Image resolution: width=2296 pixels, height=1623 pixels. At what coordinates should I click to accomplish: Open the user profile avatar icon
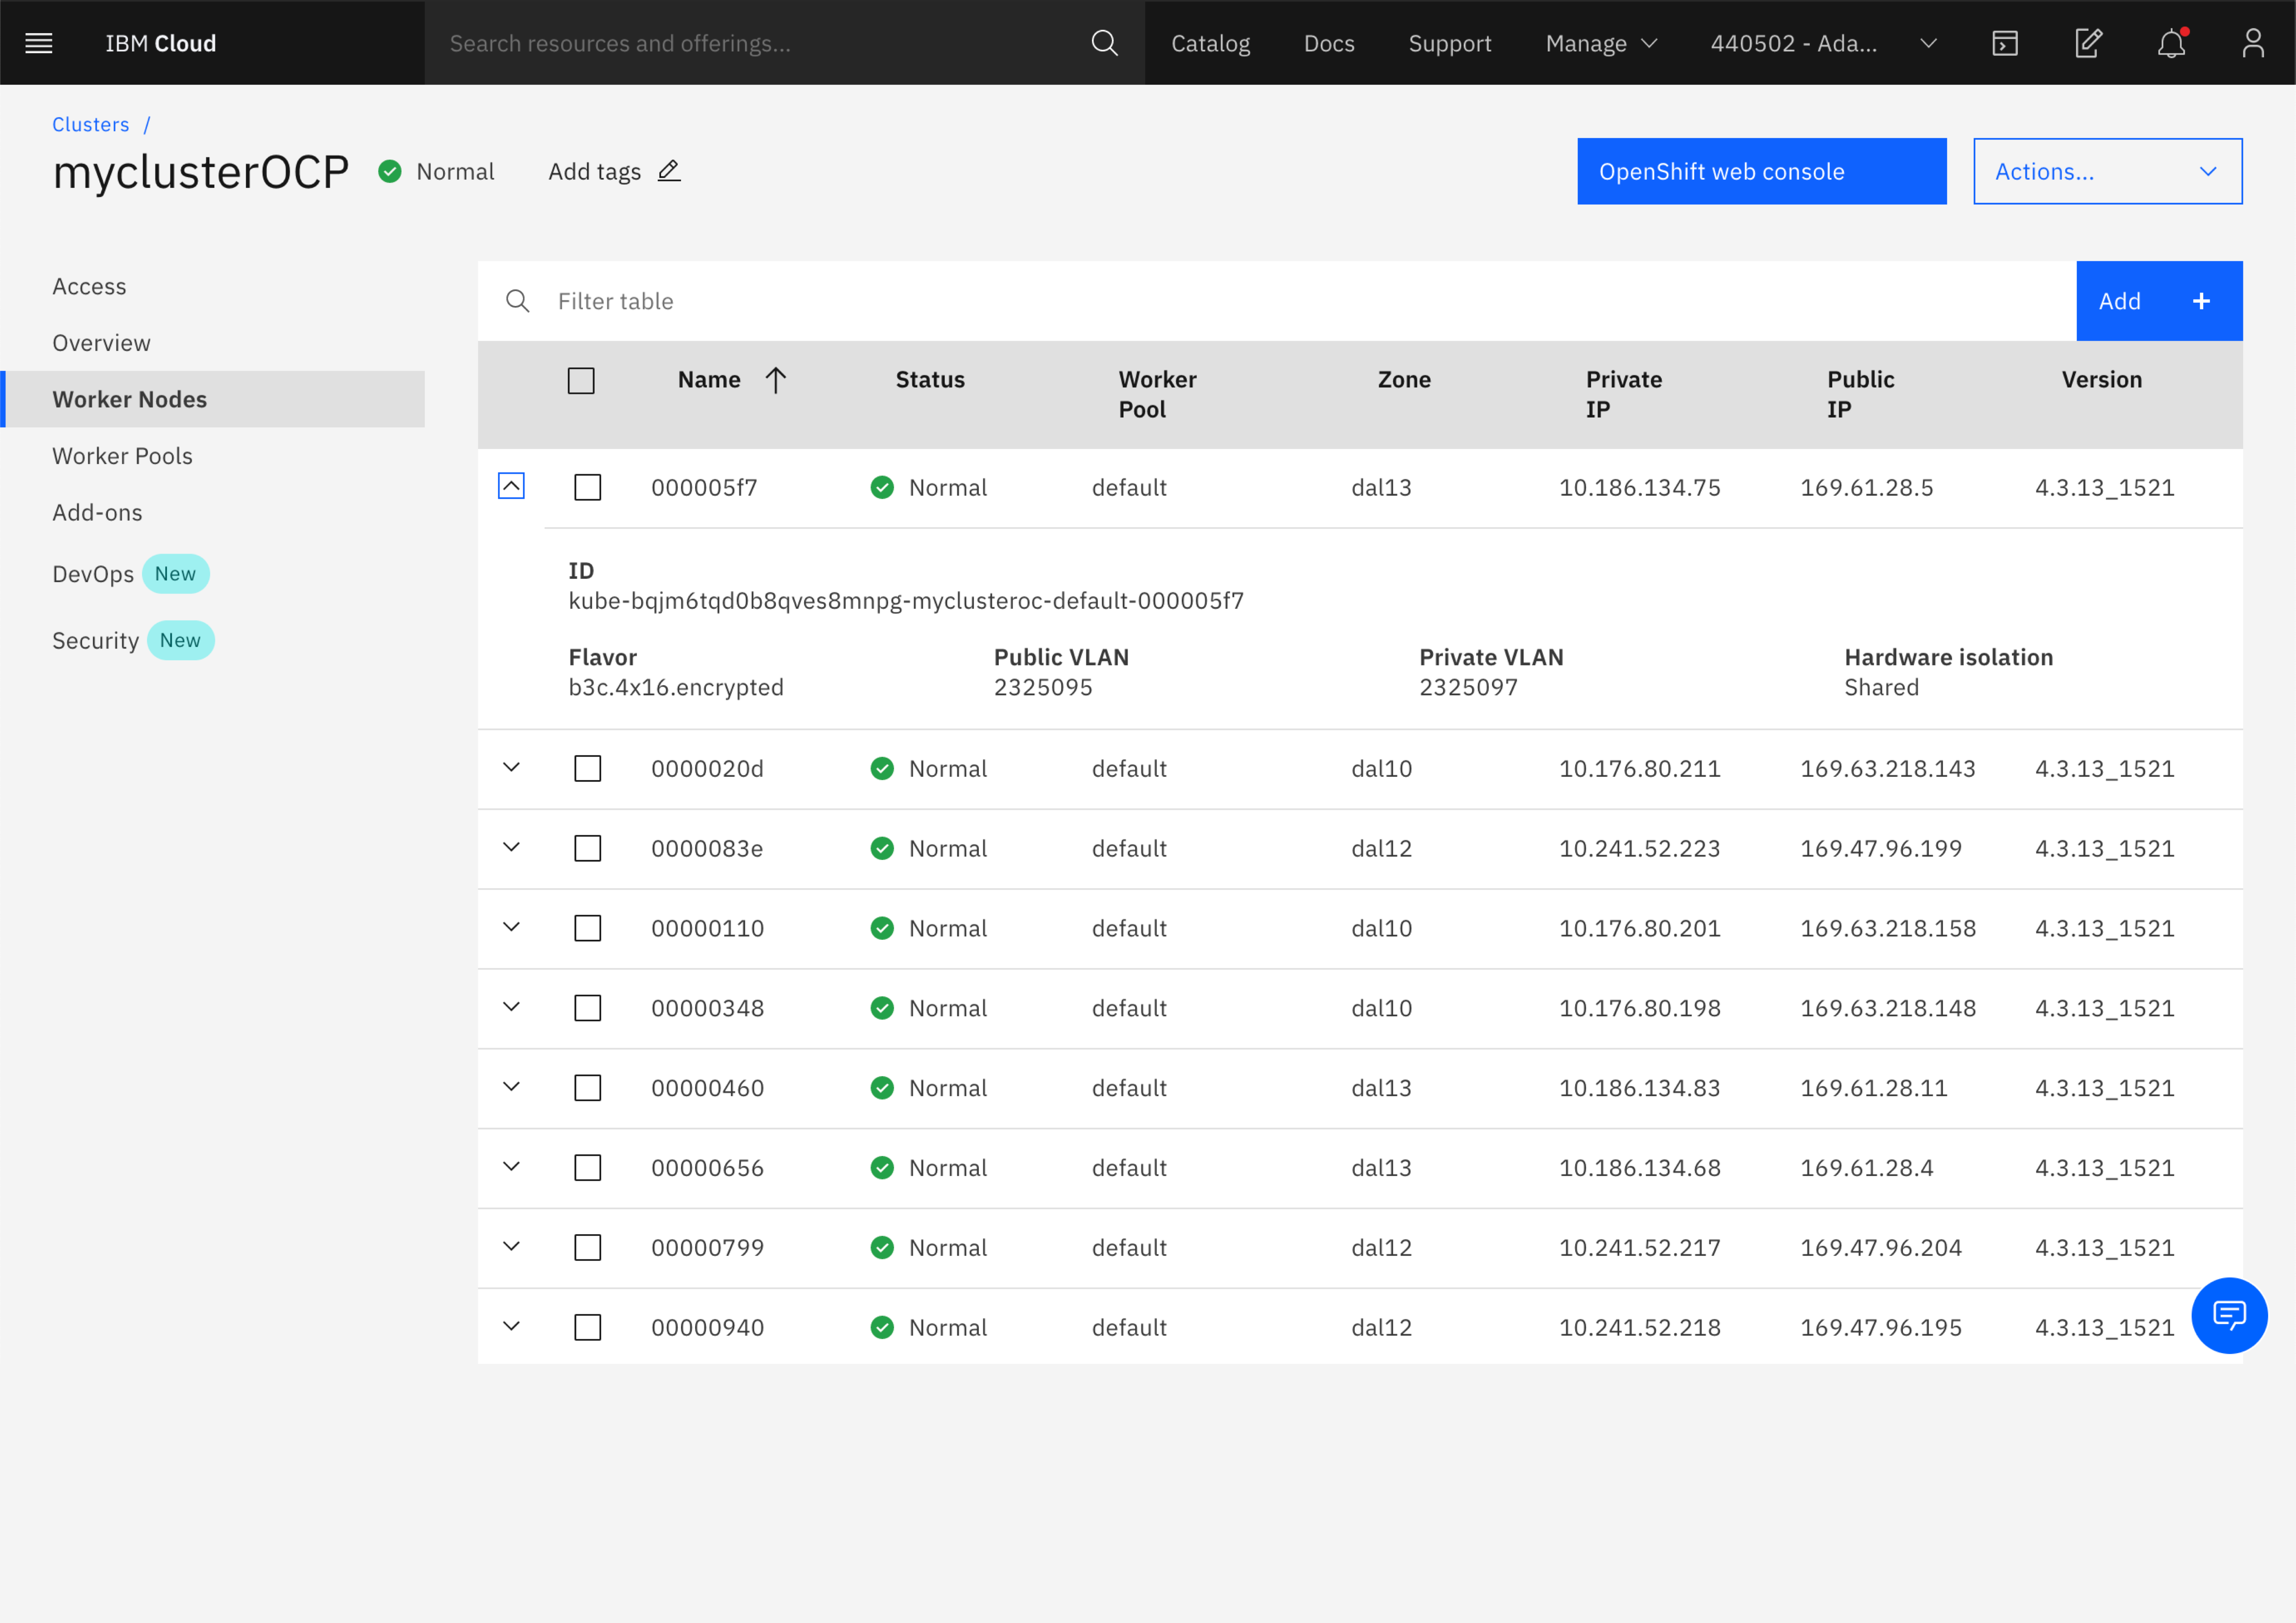point(2253,43)
